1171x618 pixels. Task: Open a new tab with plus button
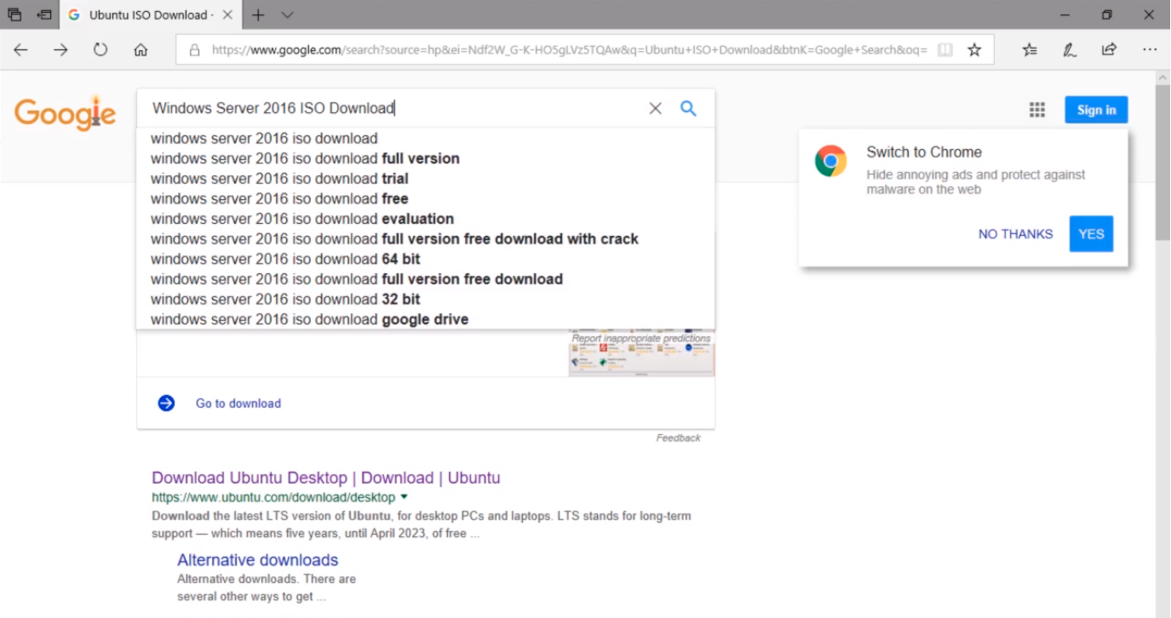258,15
